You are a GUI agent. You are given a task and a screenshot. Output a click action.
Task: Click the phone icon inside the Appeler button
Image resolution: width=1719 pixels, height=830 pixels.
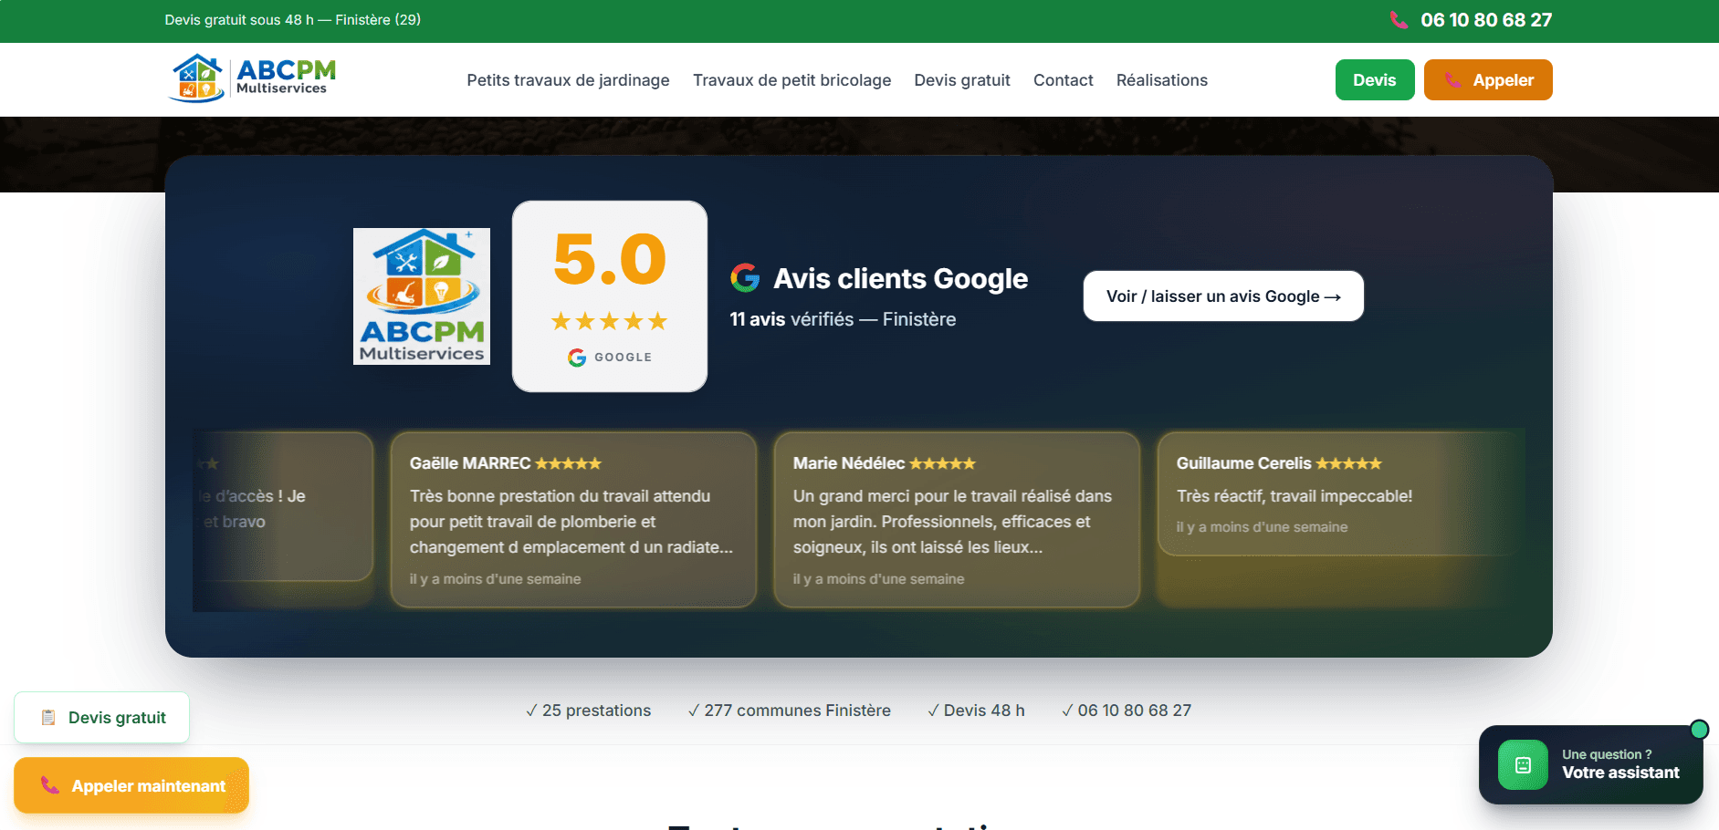tap(1452, 80)
